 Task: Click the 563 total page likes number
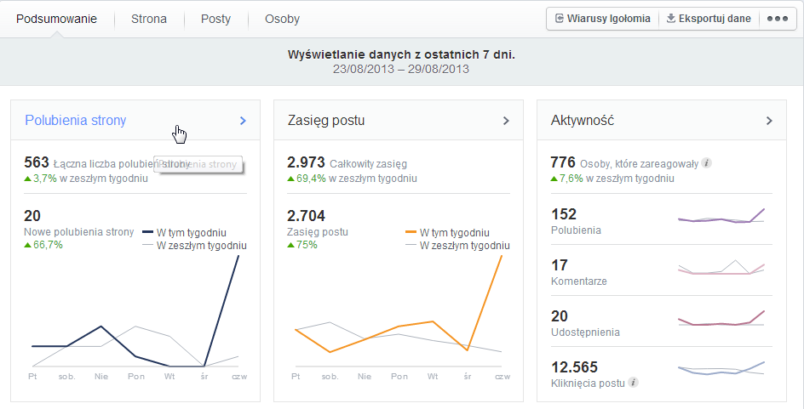[x=37, y=162]
